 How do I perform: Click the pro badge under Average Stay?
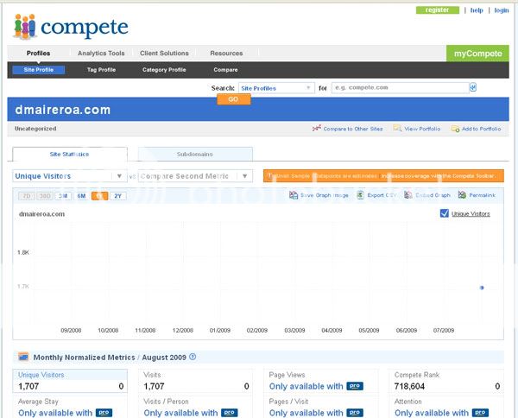point(104,413)
